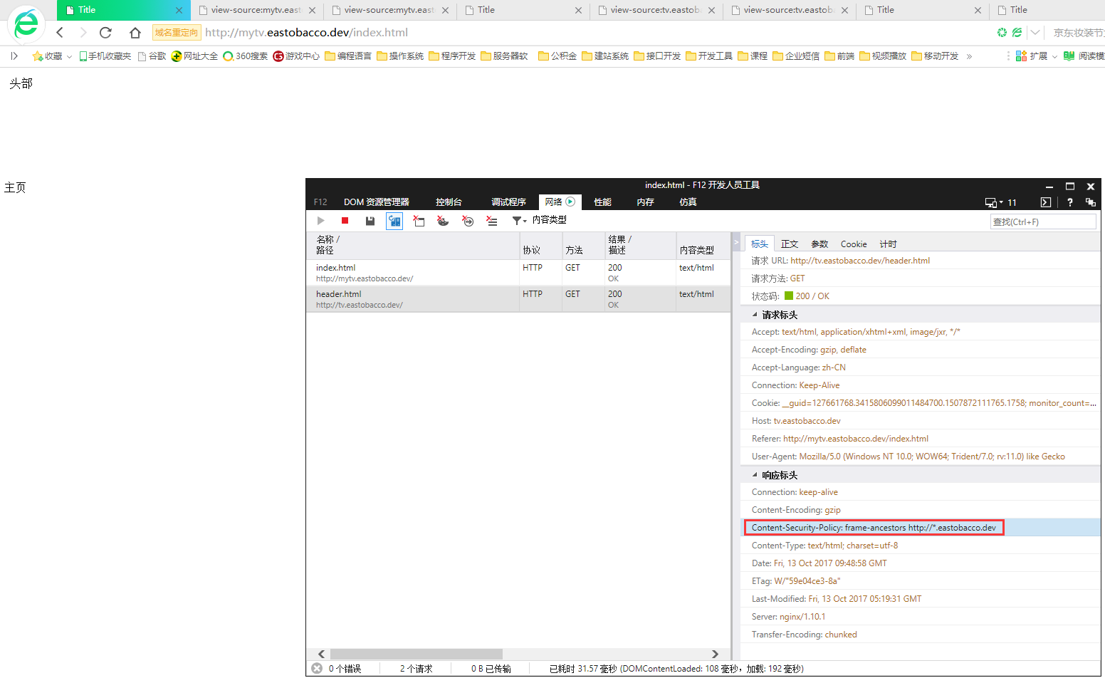Reload the page with the refresh icon

(x=105, y=33)
